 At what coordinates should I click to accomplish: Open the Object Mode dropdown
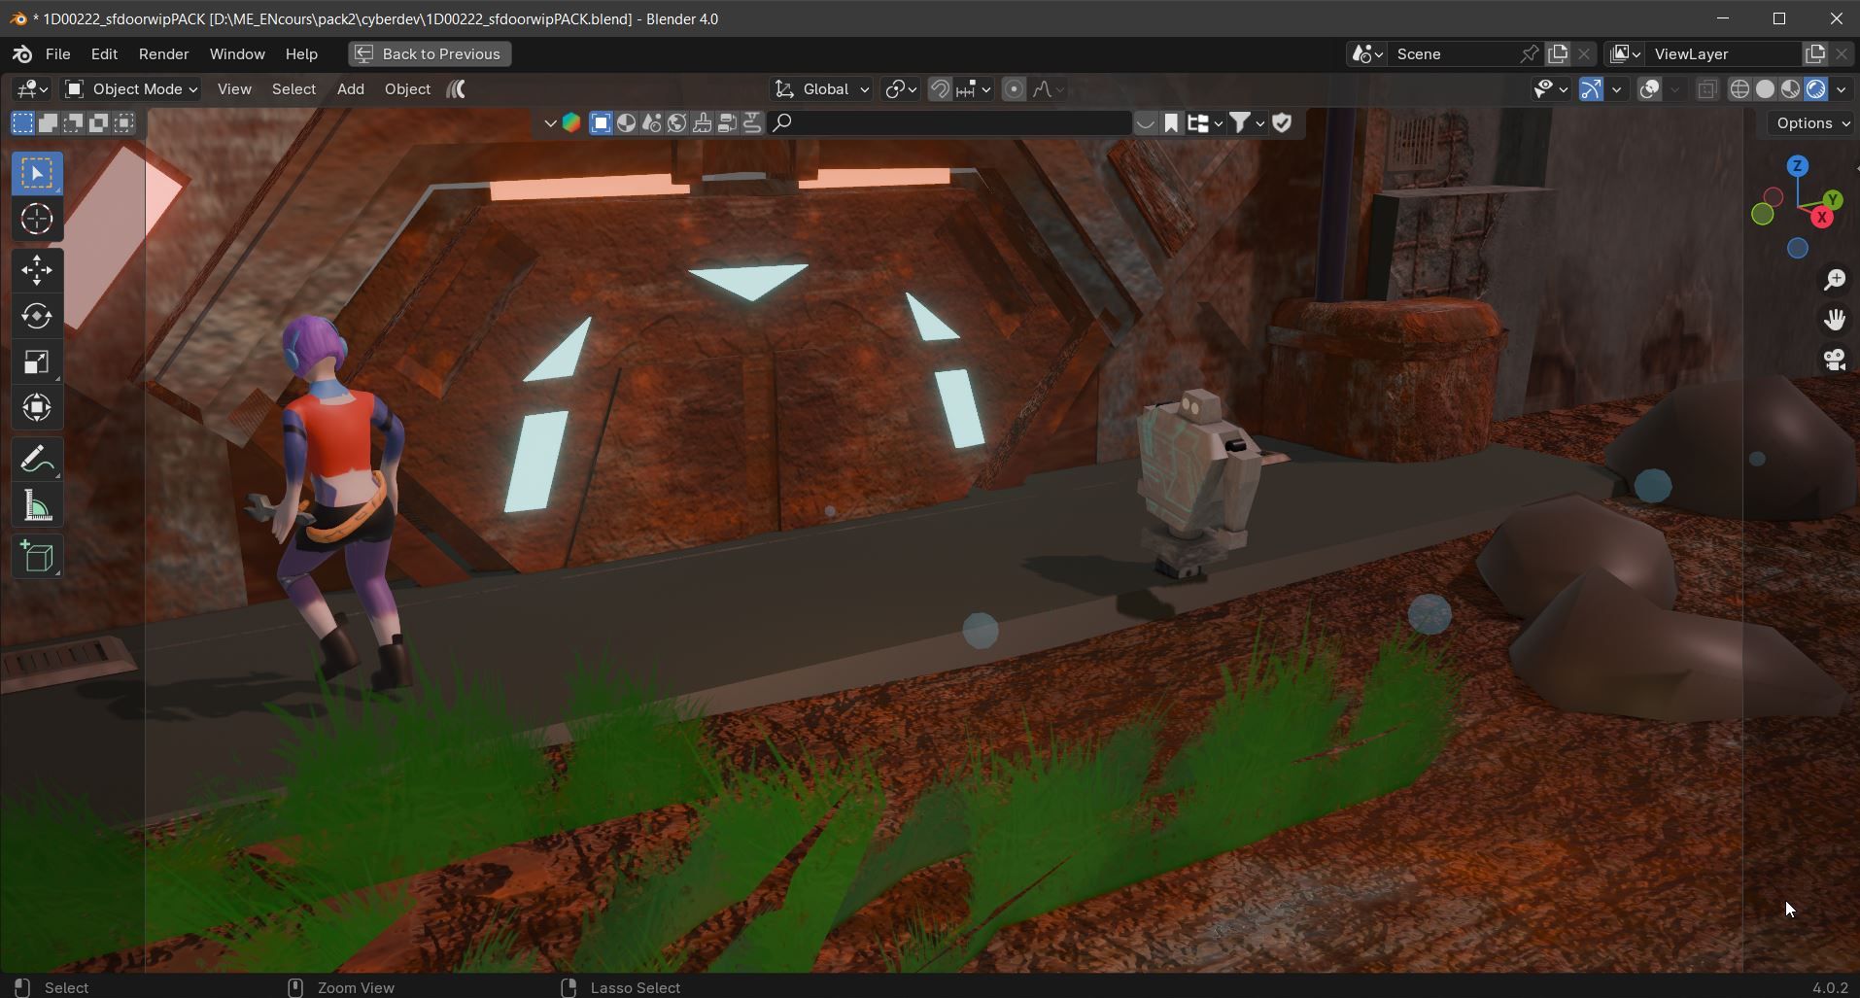click(x=131, y=89)
